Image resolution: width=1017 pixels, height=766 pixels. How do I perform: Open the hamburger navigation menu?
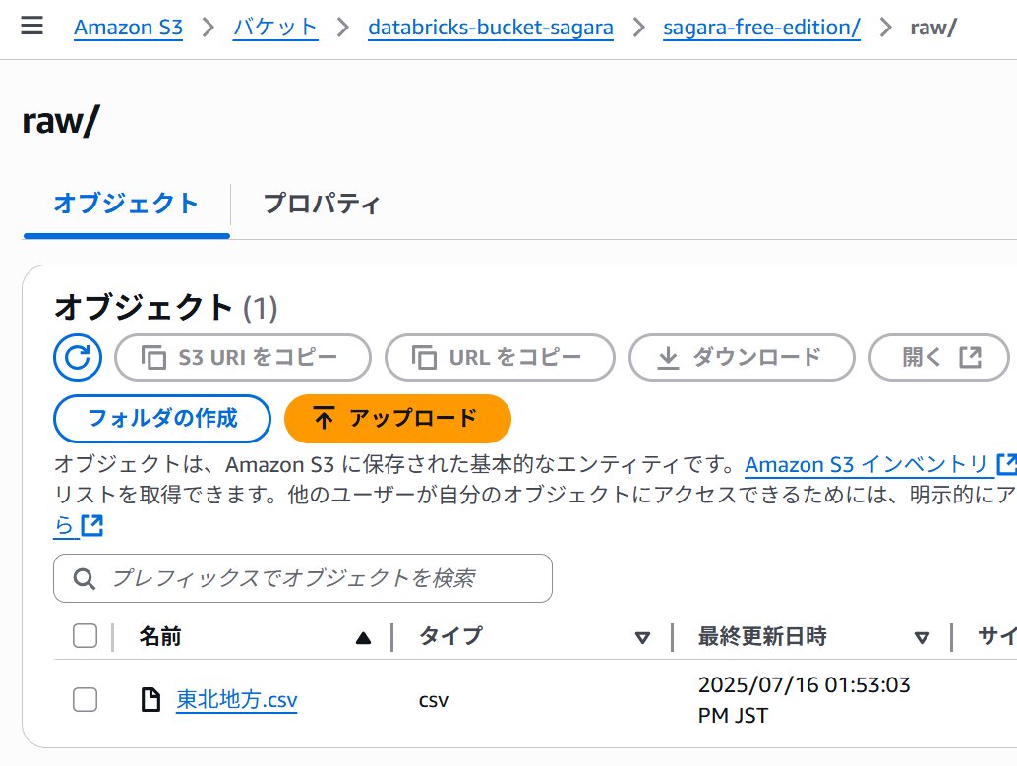click(31, 26)
